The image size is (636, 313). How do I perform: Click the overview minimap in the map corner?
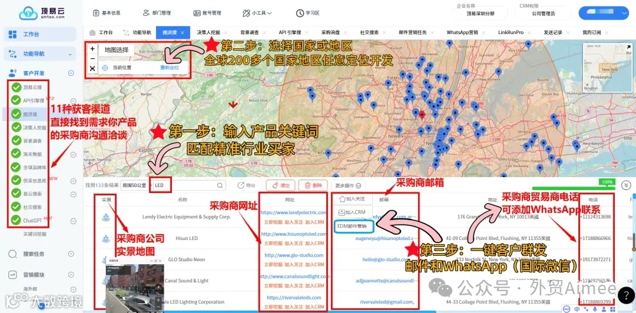(607, 68)
